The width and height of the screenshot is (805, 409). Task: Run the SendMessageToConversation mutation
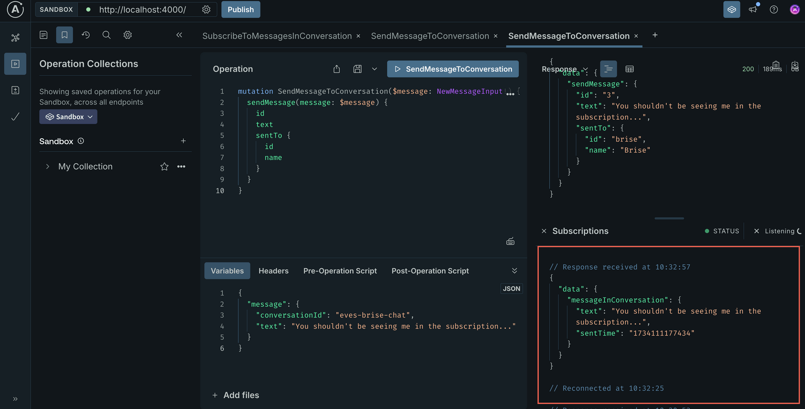click(x=452, y=69)
